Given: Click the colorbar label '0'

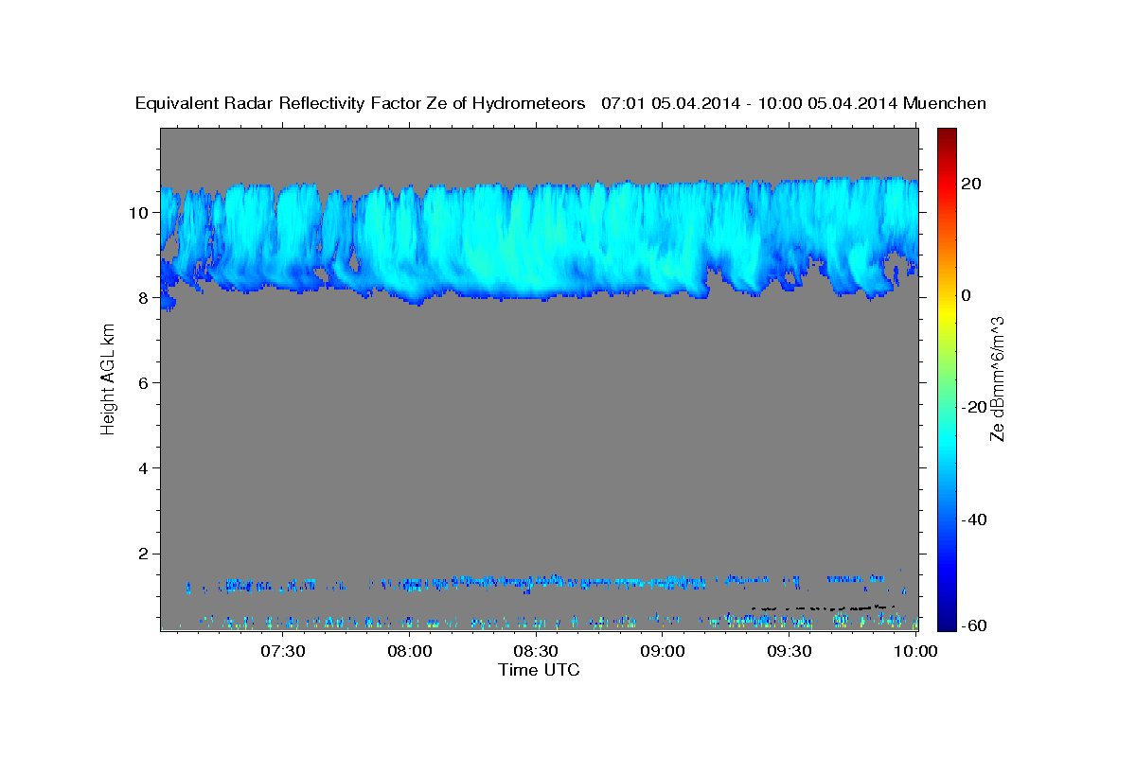Looking at the screenshot, I should click(967, 295).
